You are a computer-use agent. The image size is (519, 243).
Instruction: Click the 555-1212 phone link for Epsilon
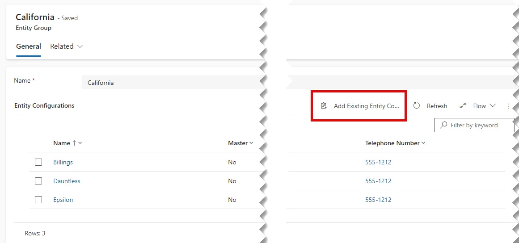[x=378, y=200]
